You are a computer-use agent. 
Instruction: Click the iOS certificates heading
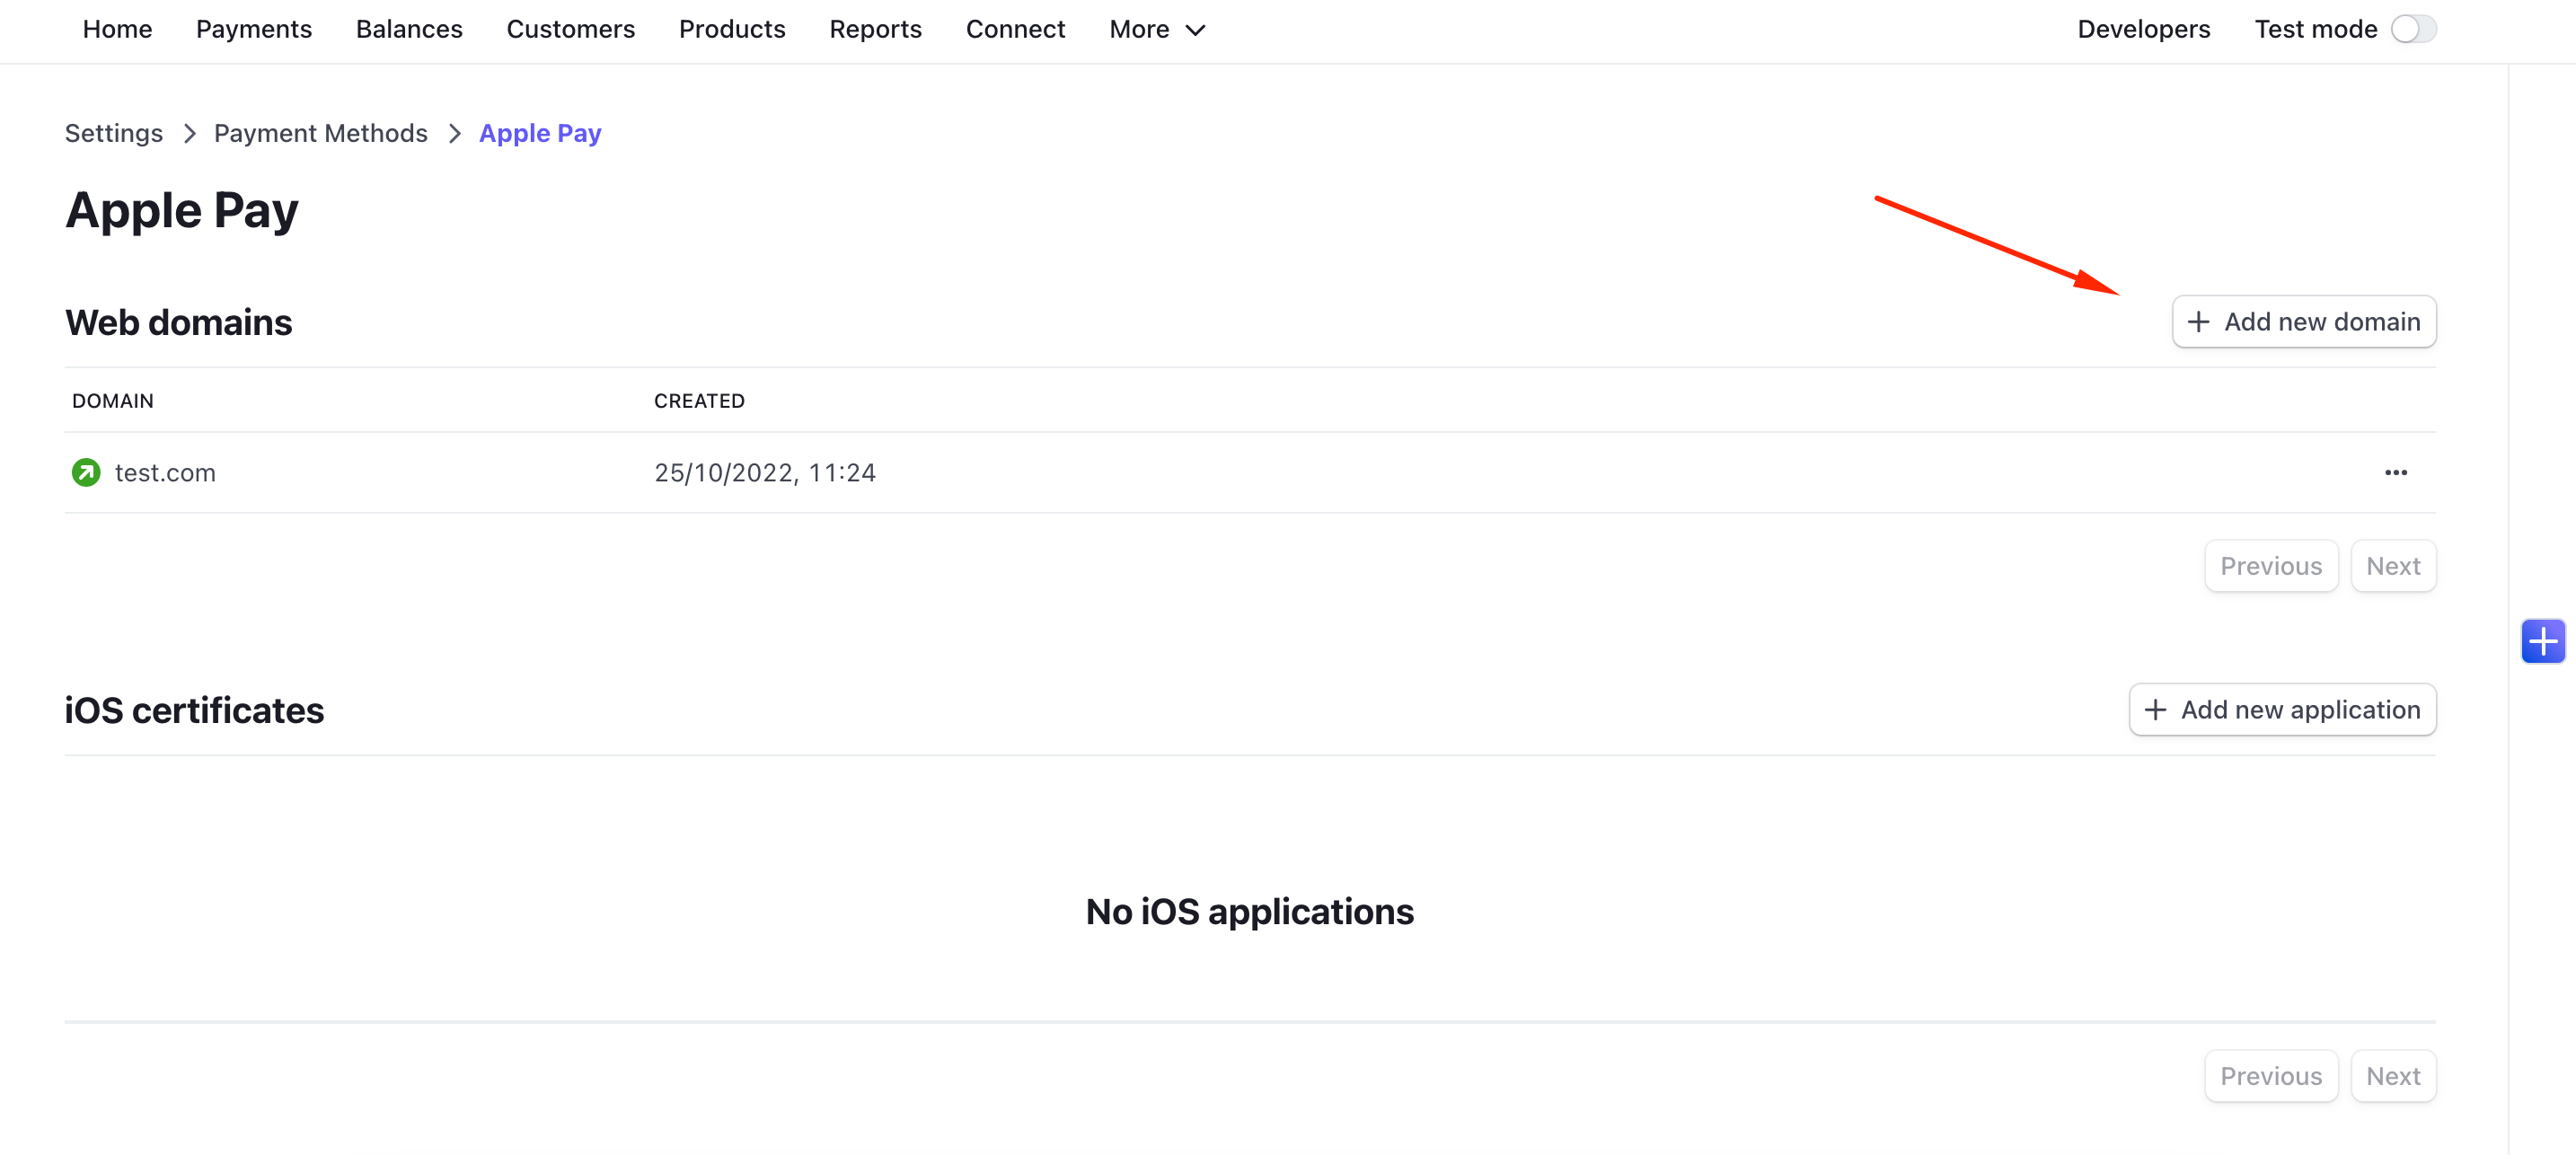[x=194, y=710]
